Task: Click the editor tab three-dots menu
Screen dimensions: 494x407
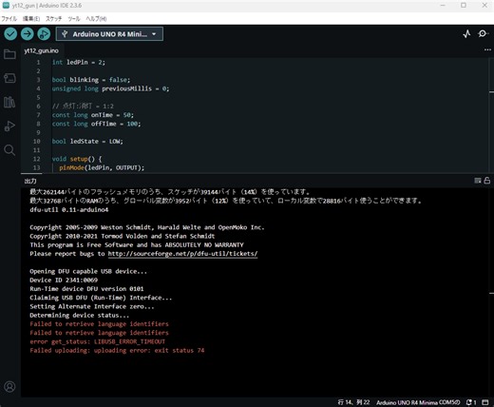Action: (487, 49)
